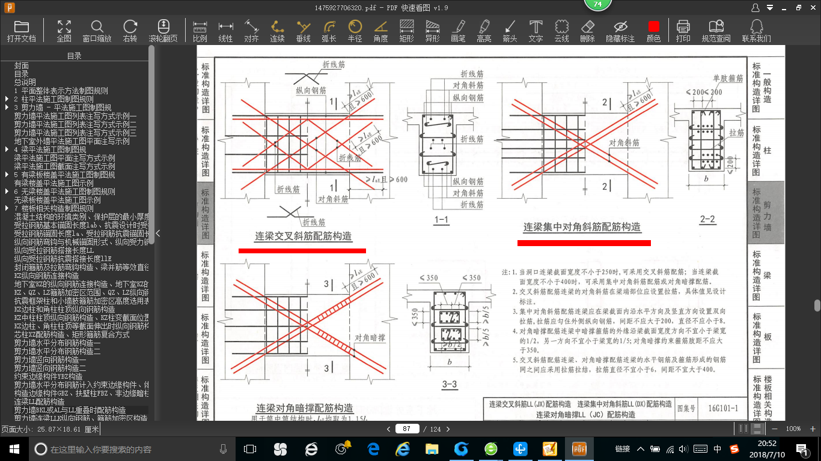
Task: Collapse the table of contents sidebar
Action: pos(157,233)
